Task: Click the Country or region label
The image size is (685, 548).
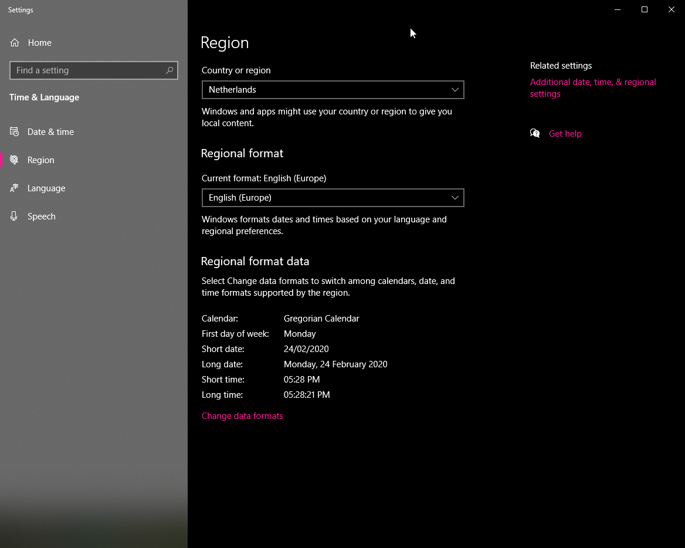Action: coord(236,70)
